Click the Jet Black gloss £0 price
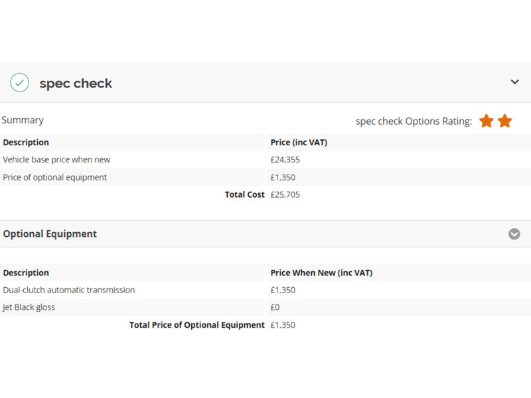Viewport: 531px width, 398px height. (275, 307)
